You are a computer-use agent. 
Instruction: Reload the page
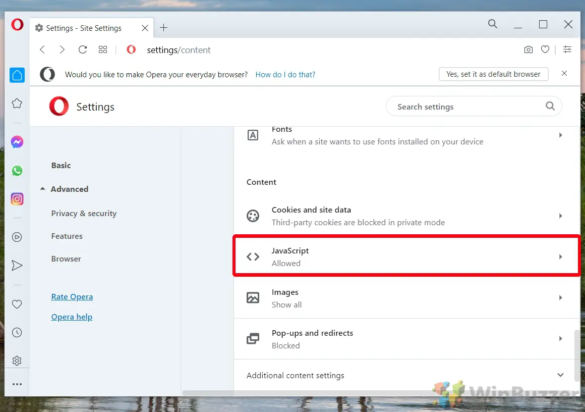pos(82,49)
